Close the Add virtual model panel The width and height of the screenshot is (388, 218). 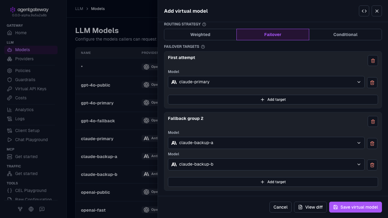tap(377, 11)
